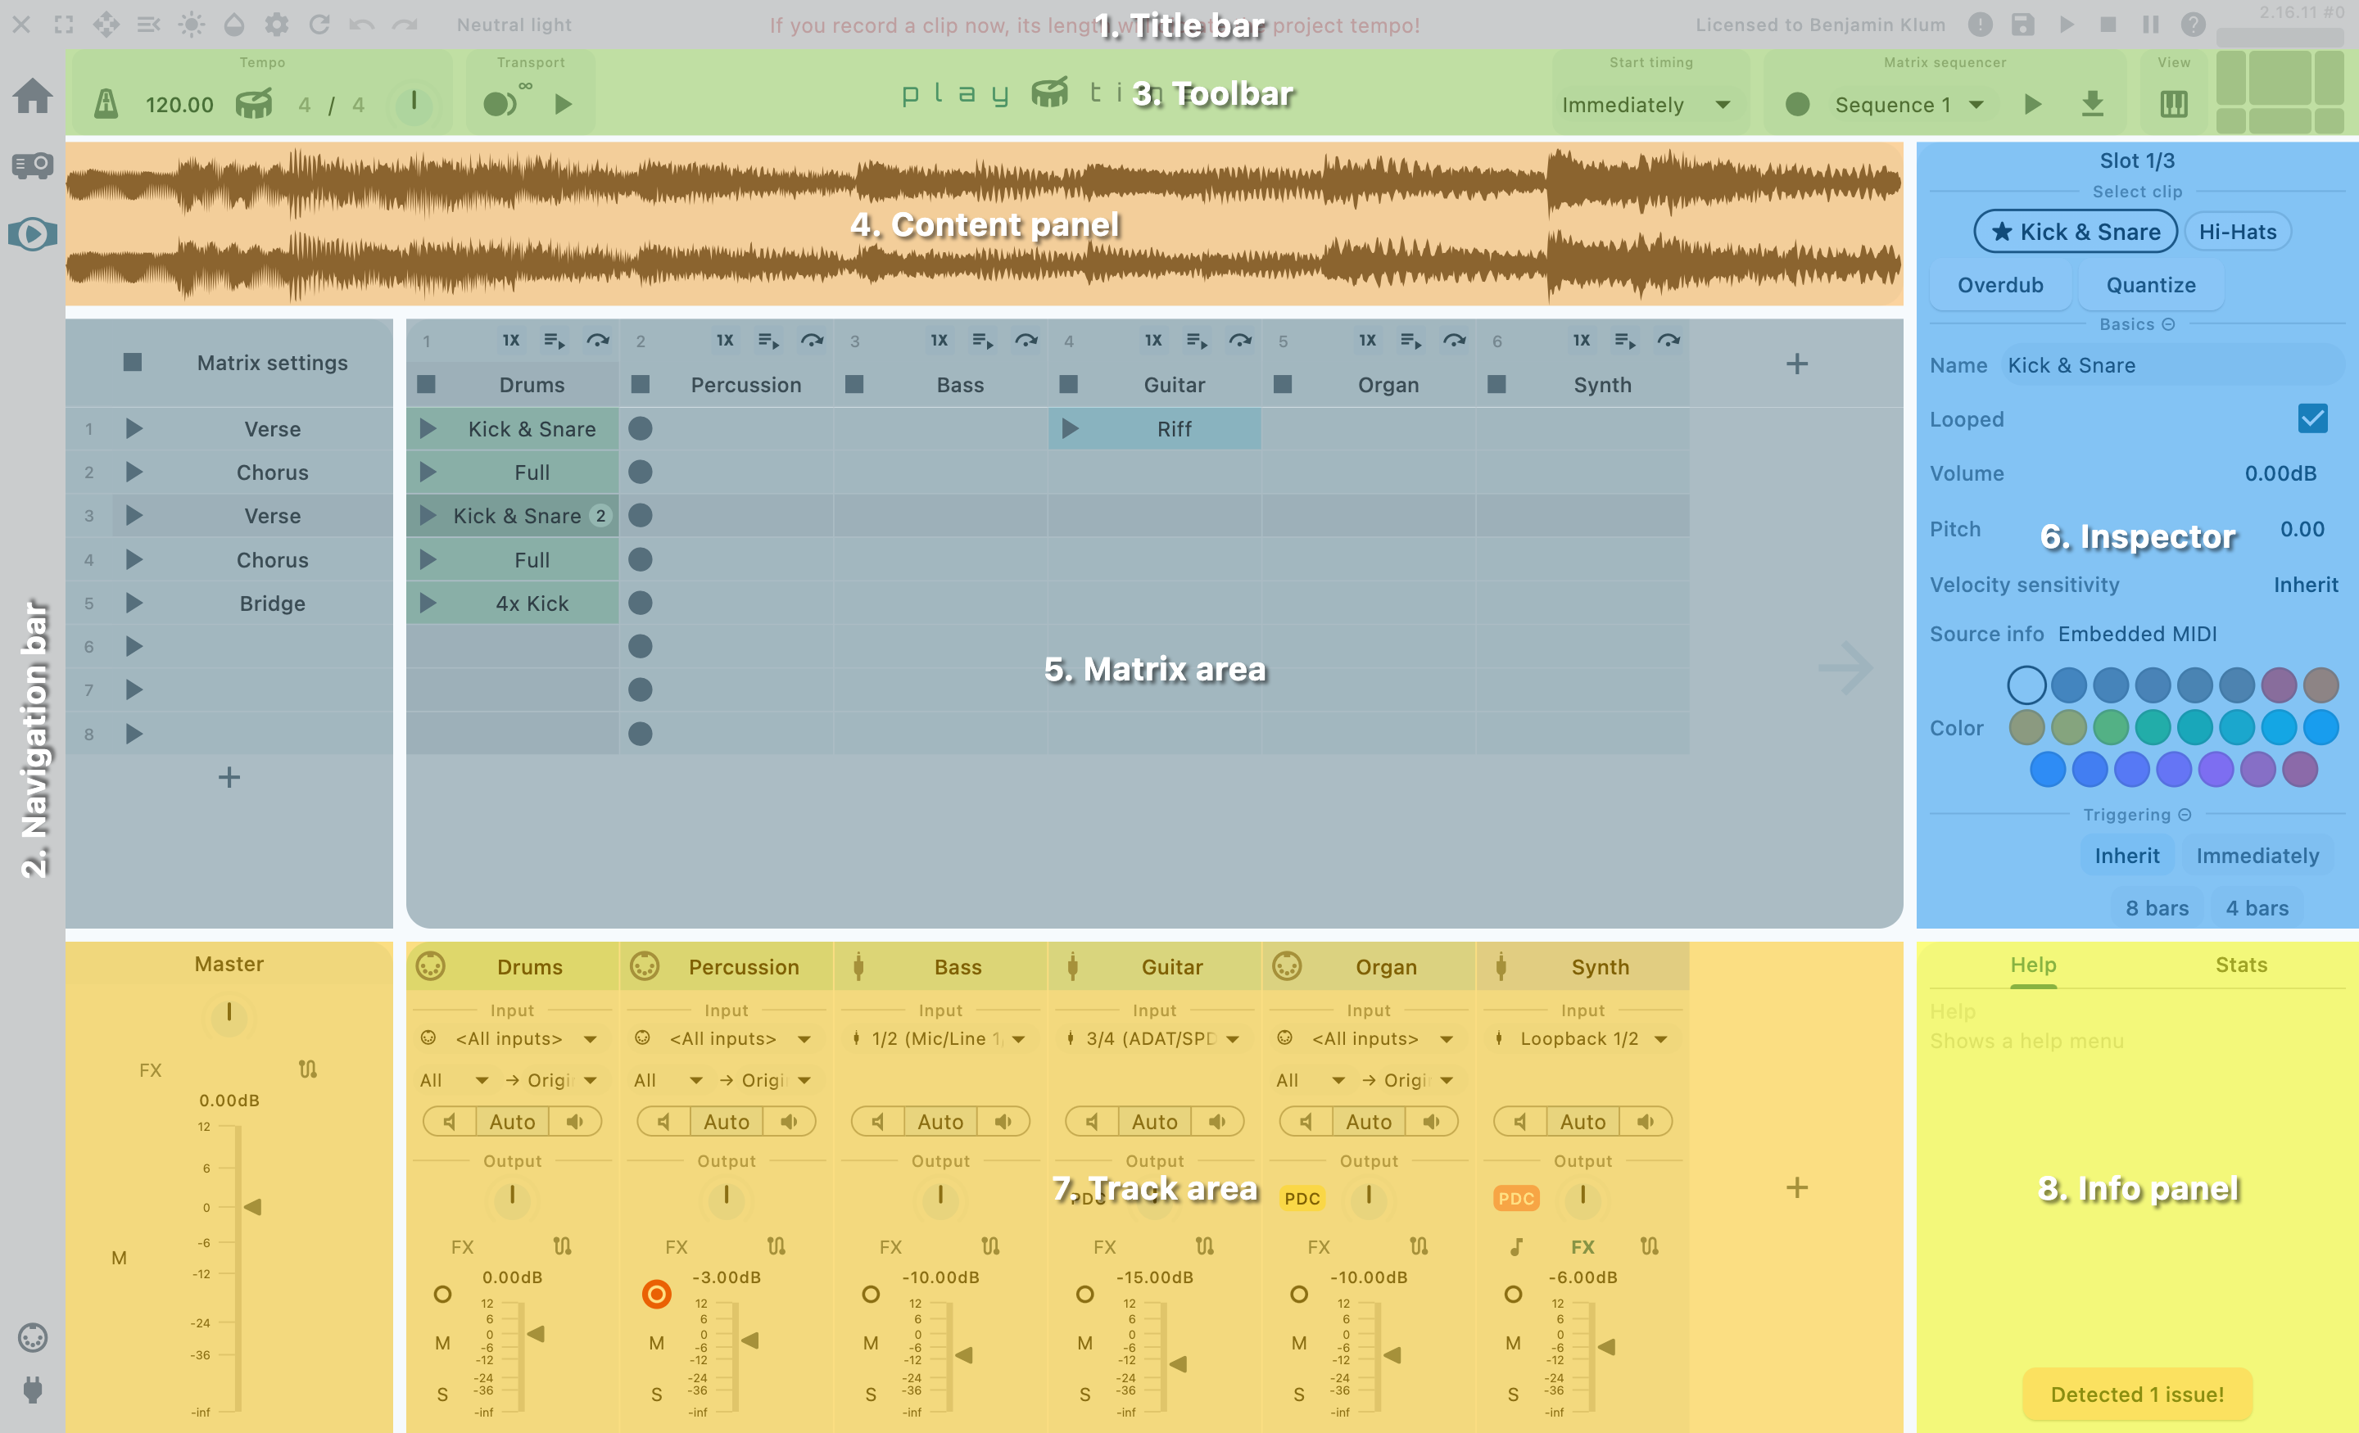The image size is (2359, 1433).
Task: Open the Home view in the navigation bar
Action: click(x=33, y=96)
